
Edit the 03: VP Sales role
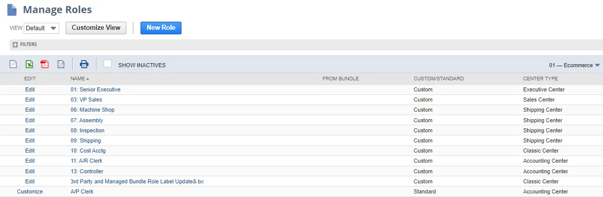pos(30,100)
